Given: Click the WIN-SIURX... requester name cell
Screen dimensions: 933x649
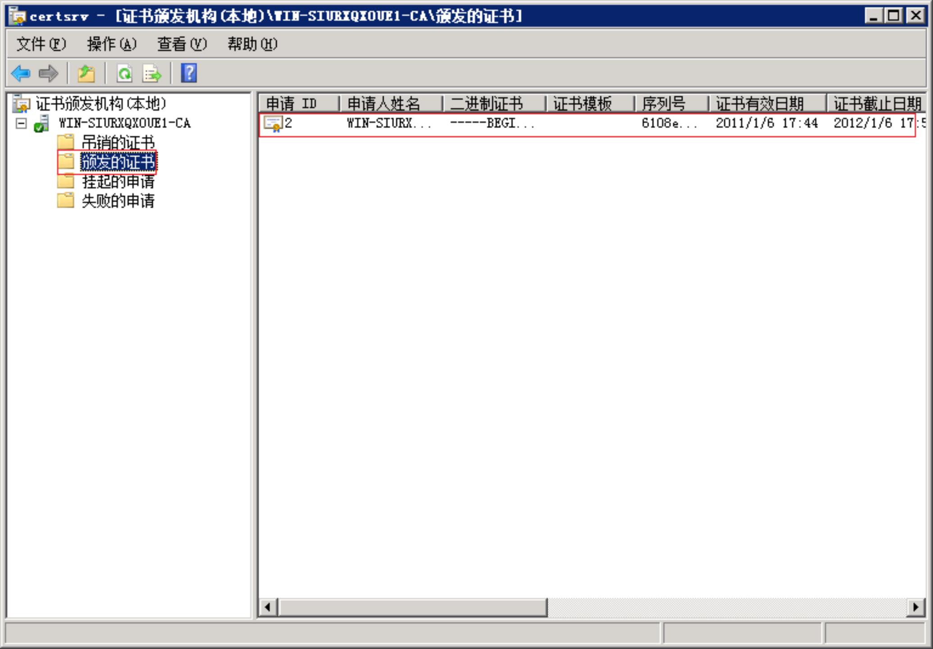Looking at the screenshot, I should [389, 123].
